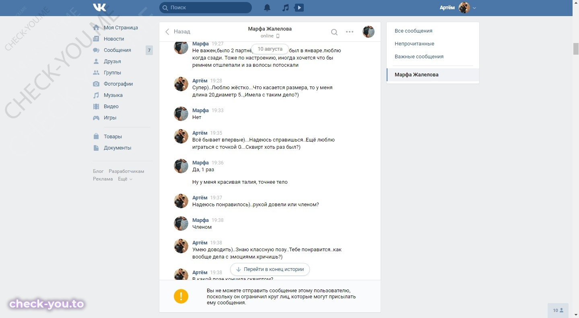The image size is (579, 318).
Task: Open Видео section
Action: pos(111,107)
